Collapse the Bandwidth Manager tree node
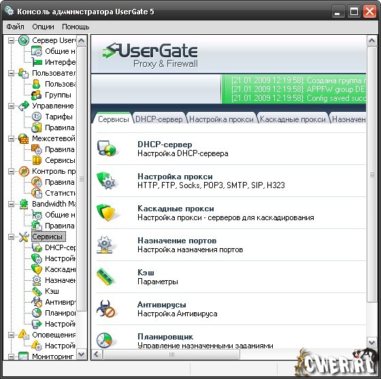This screenshot has width=381, height=379. coord(11,204)
